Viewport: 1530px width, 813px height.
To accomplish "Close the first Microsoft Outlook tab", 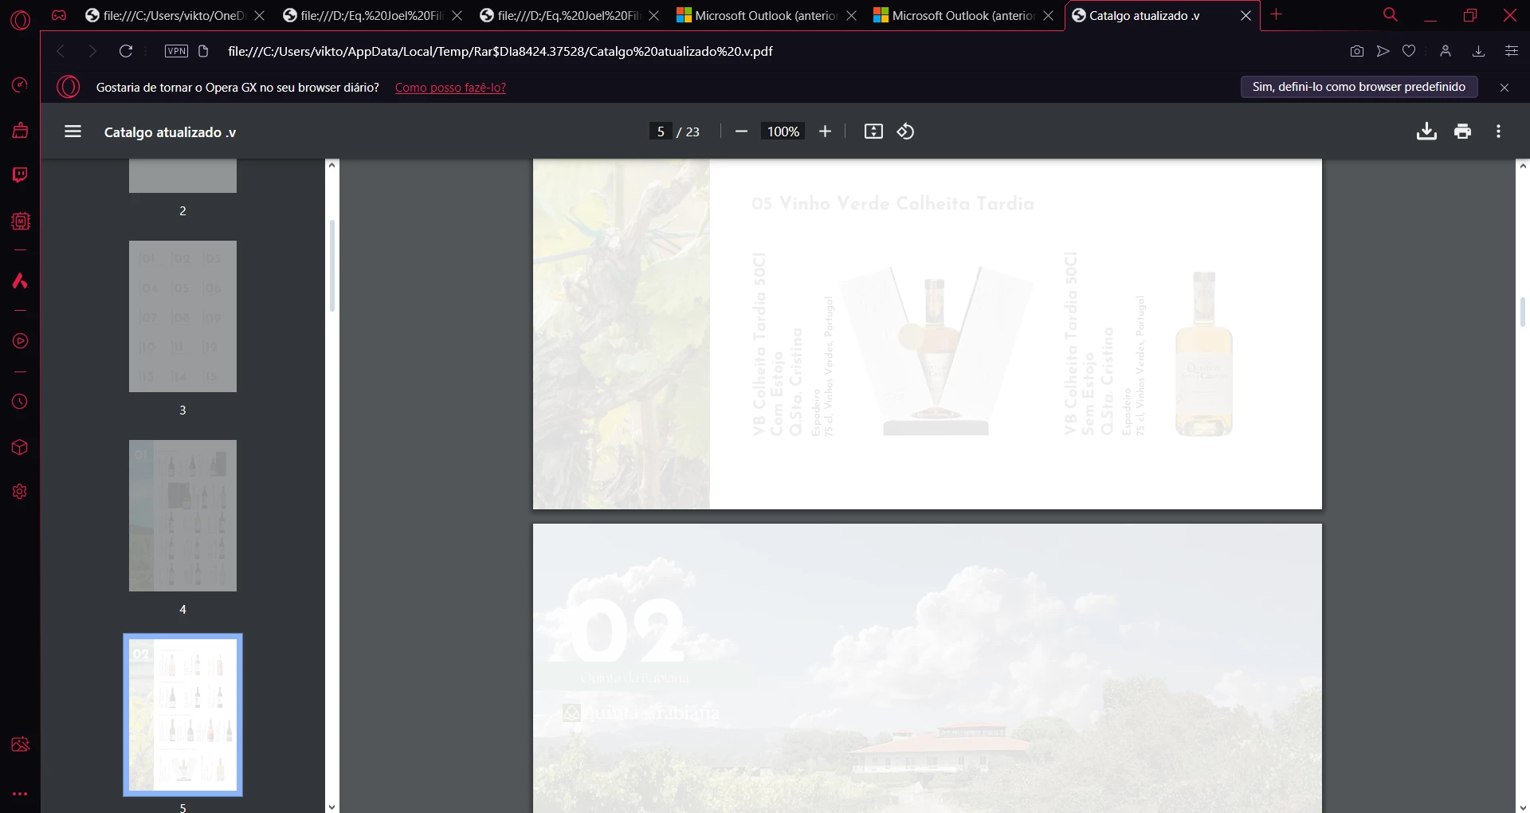I will [852, 16].
